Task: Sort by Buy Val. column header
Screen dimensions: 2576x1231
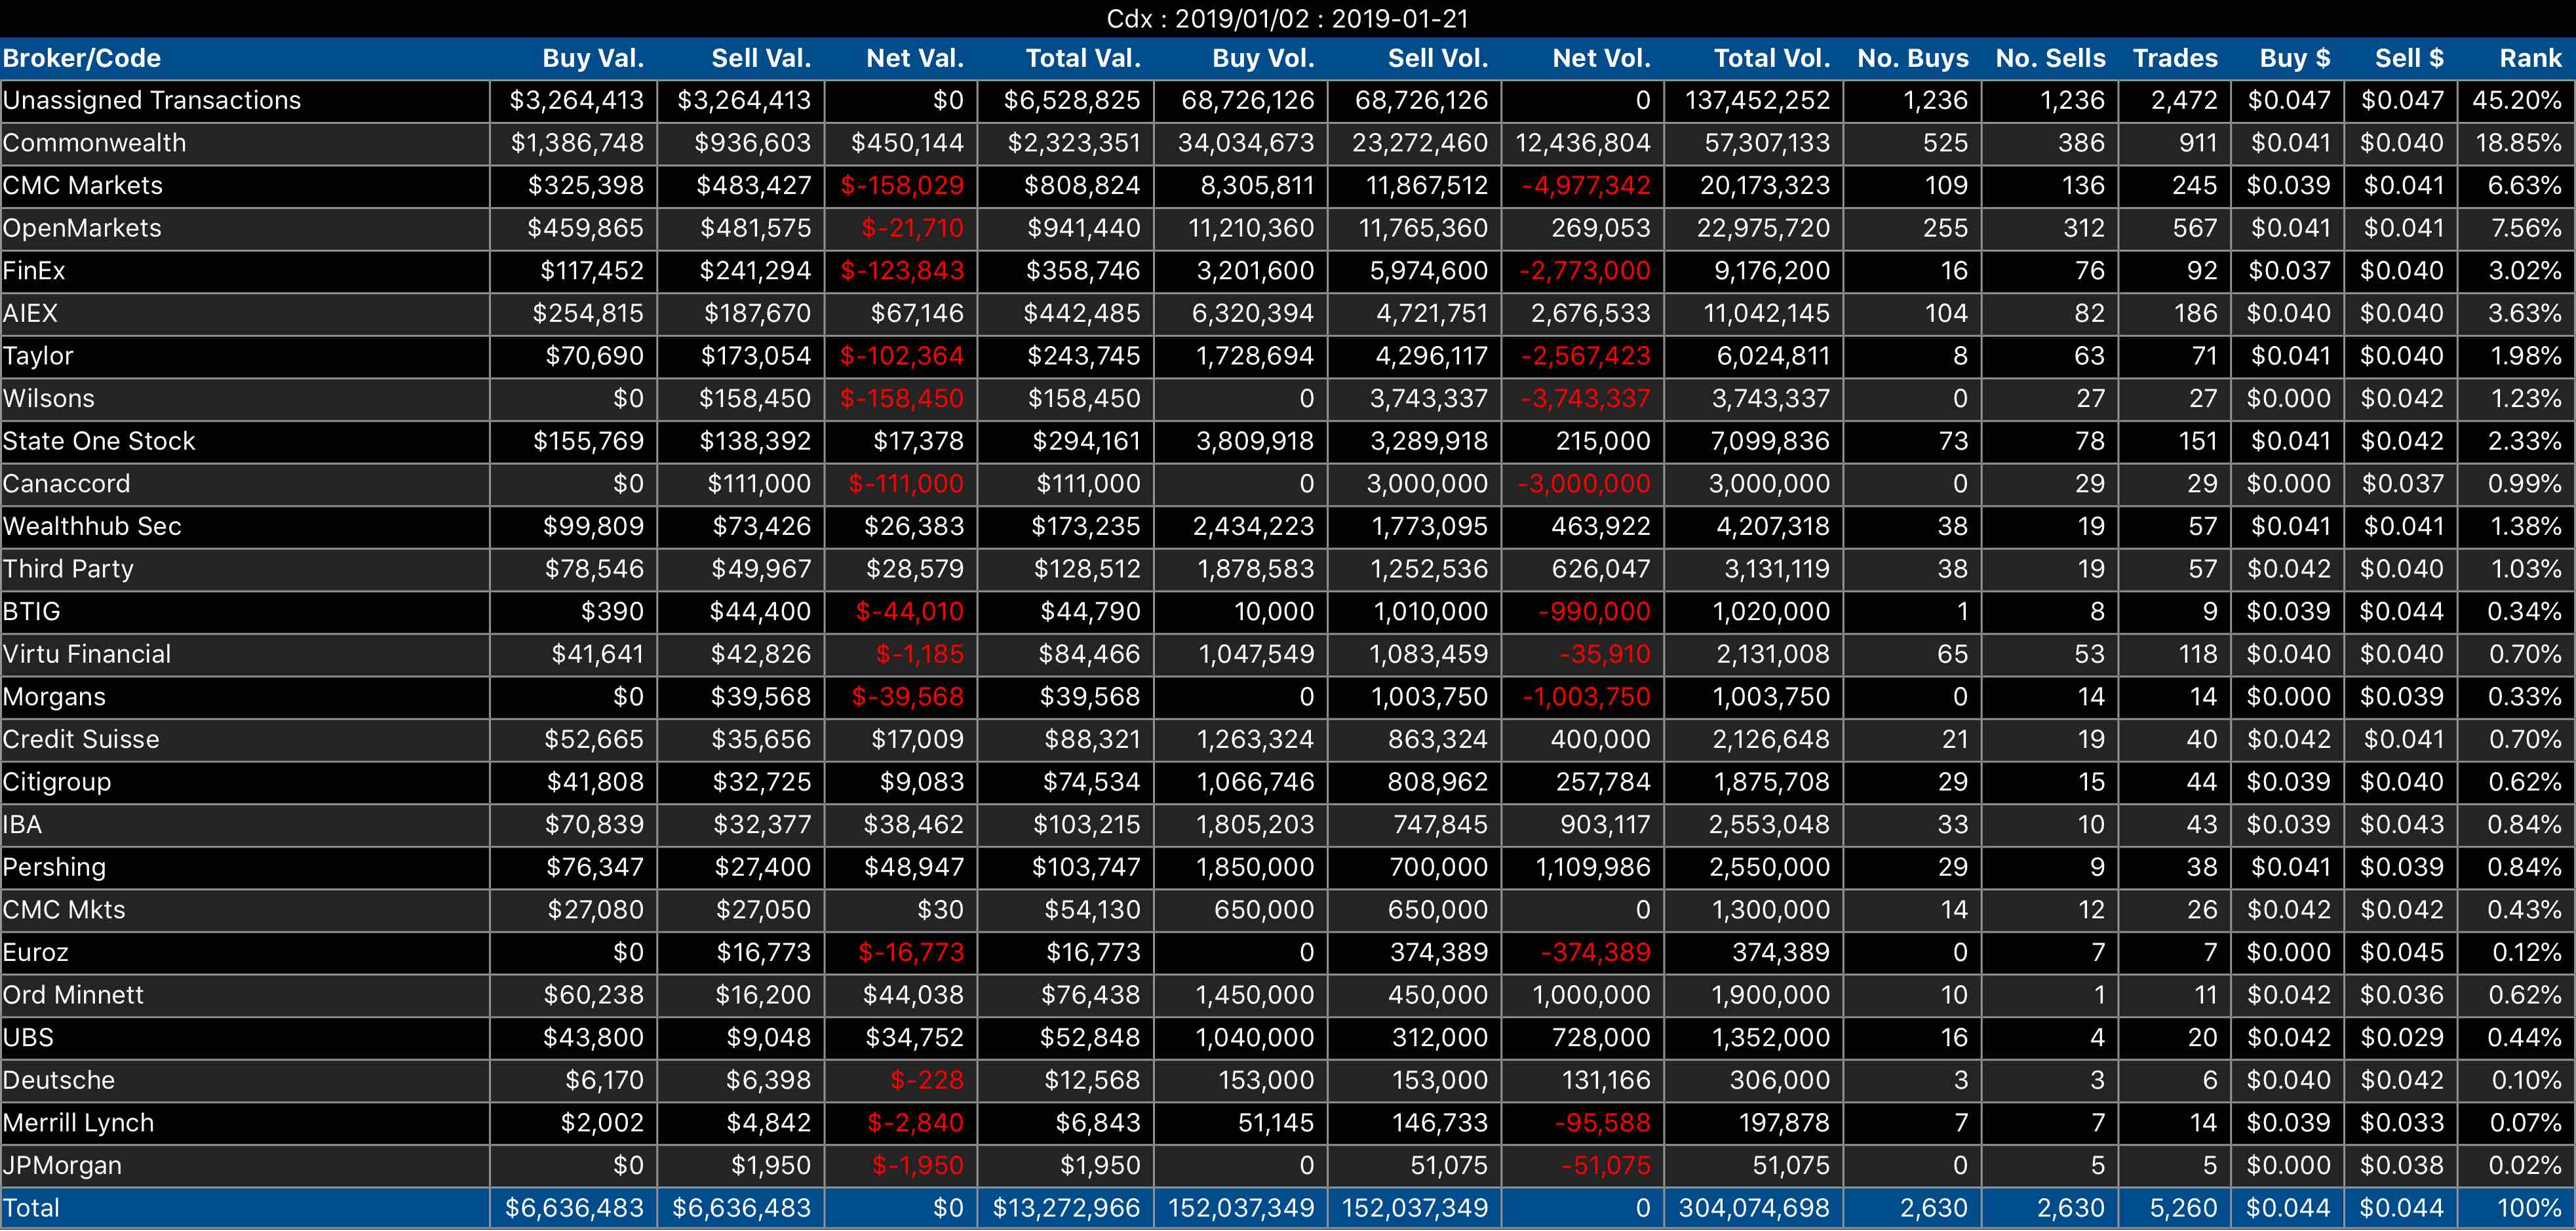Action: click(593, 58)
